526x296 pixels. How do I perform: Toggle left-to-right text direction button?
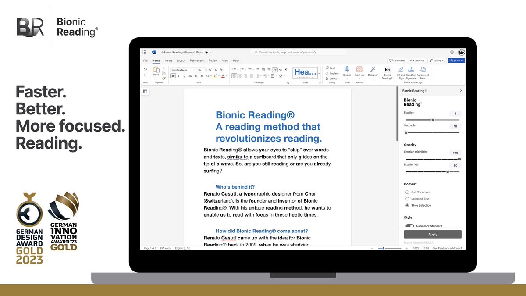pos(275,69)
